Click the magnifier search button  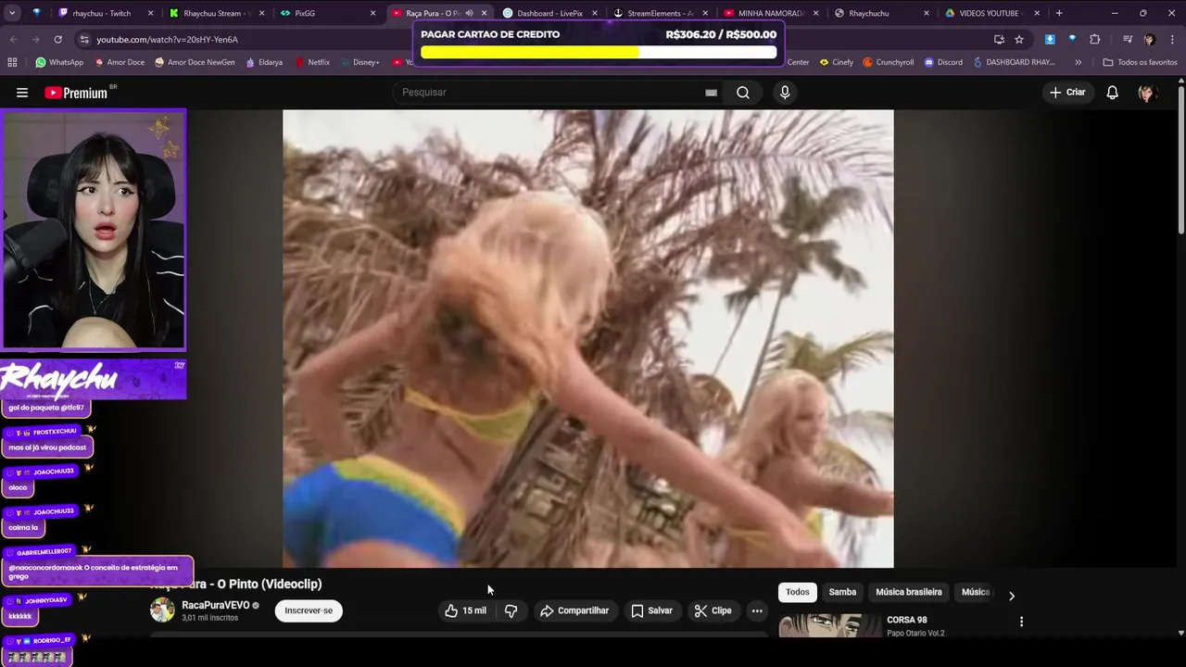tap(743, 93)
